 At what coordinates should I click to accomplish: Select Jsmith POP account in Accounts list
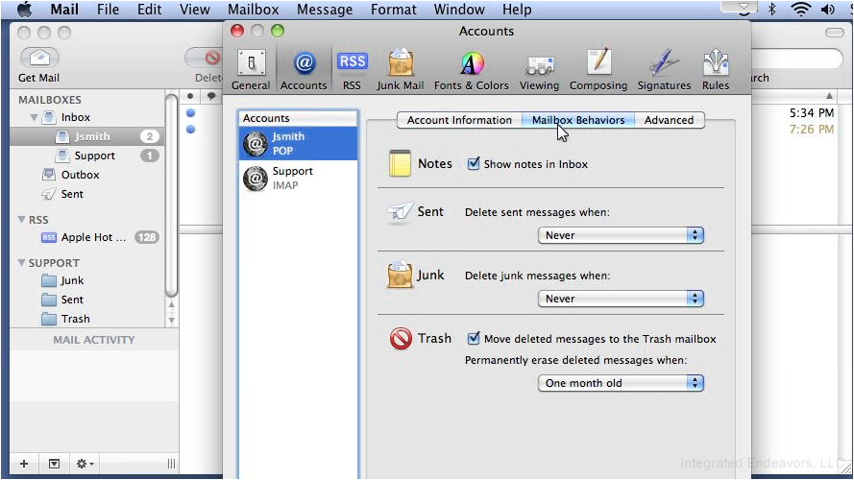tap(298, 143)
